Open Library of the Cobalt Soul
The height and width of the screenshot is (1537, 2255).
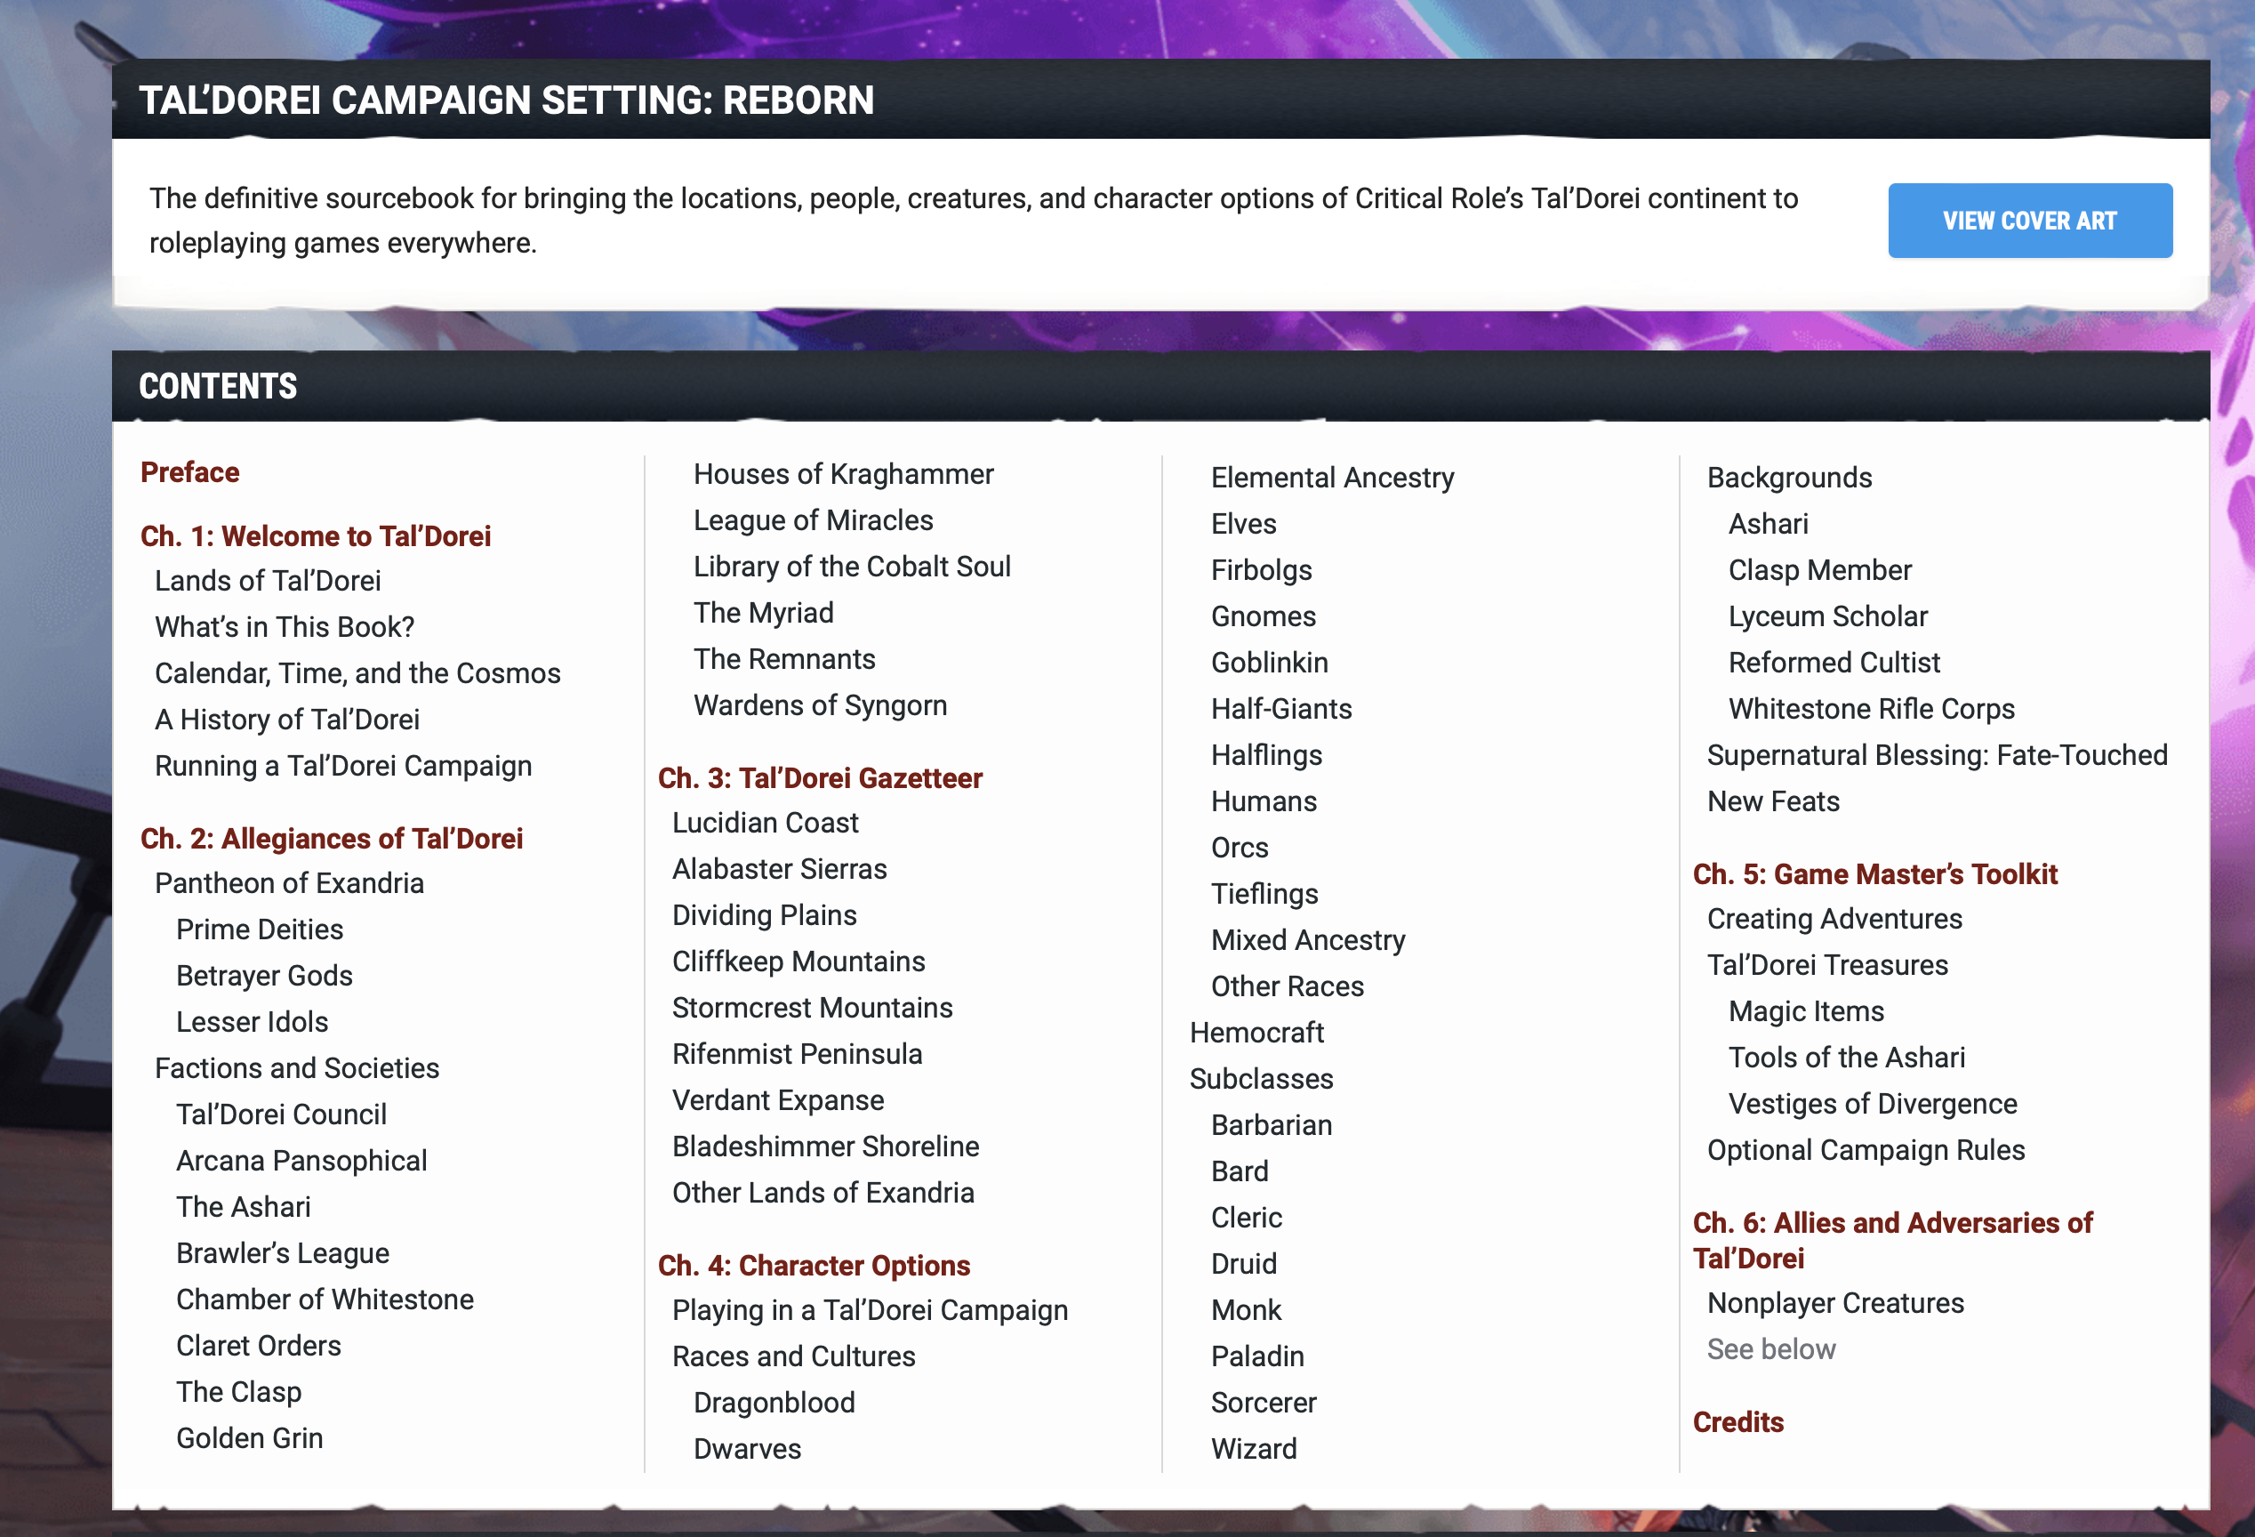pos(852,567)
